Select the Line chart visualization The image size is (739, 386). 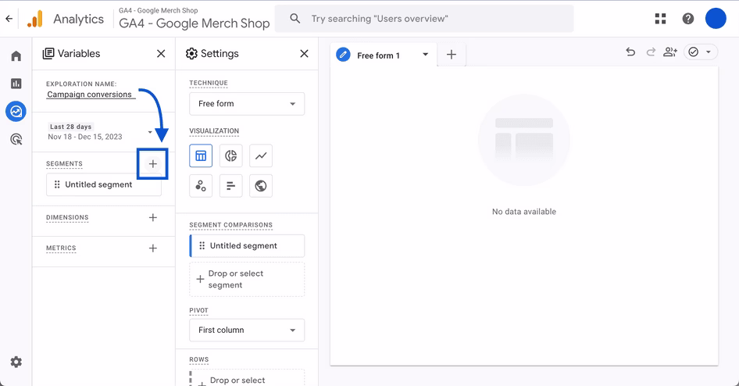[x=261, y=155]
